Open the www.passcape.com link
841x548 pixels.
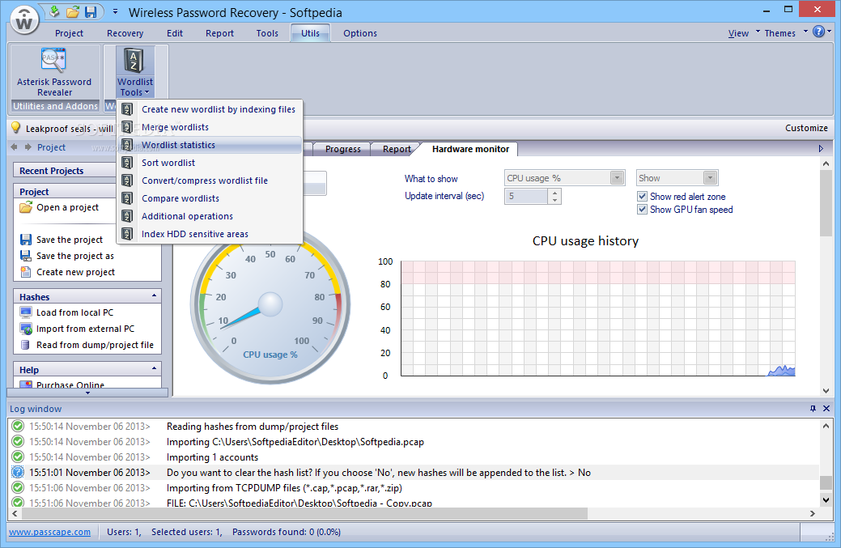click(x=50, y=532)
